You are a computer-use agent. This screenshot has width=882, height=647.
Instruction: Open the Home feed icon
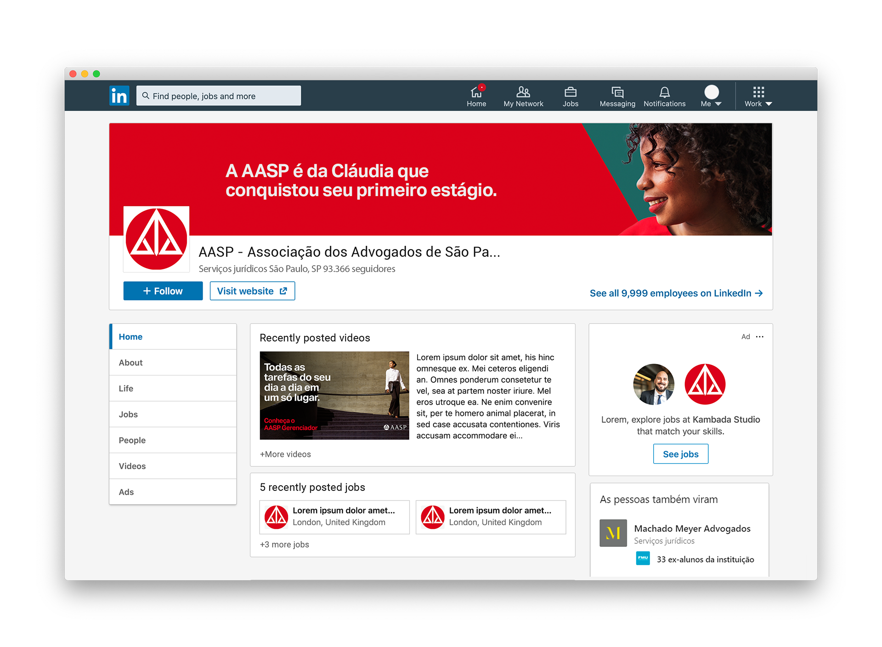(x=476, y=92)
